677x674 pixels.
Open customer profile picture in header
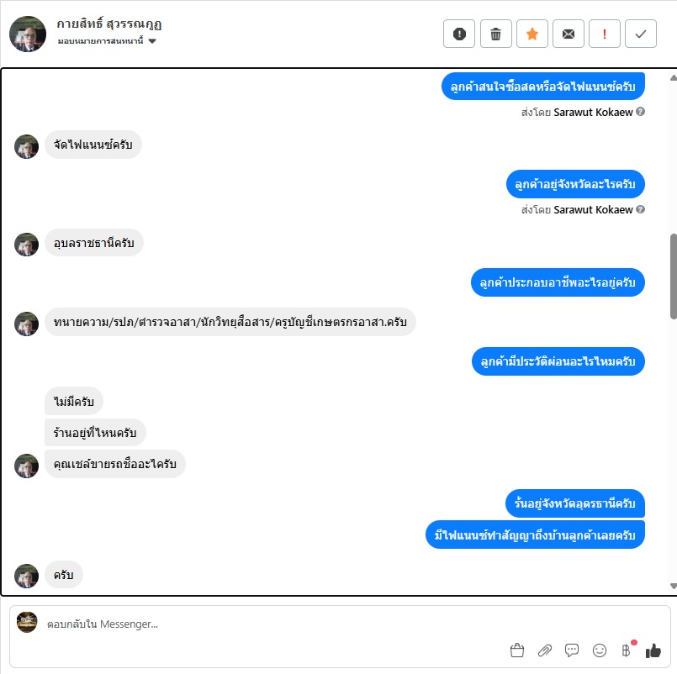click(28, 34)
